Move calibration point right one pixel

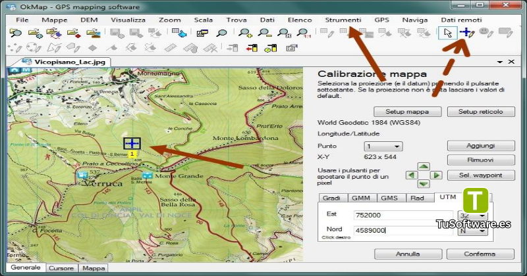[x=436, y=175]
